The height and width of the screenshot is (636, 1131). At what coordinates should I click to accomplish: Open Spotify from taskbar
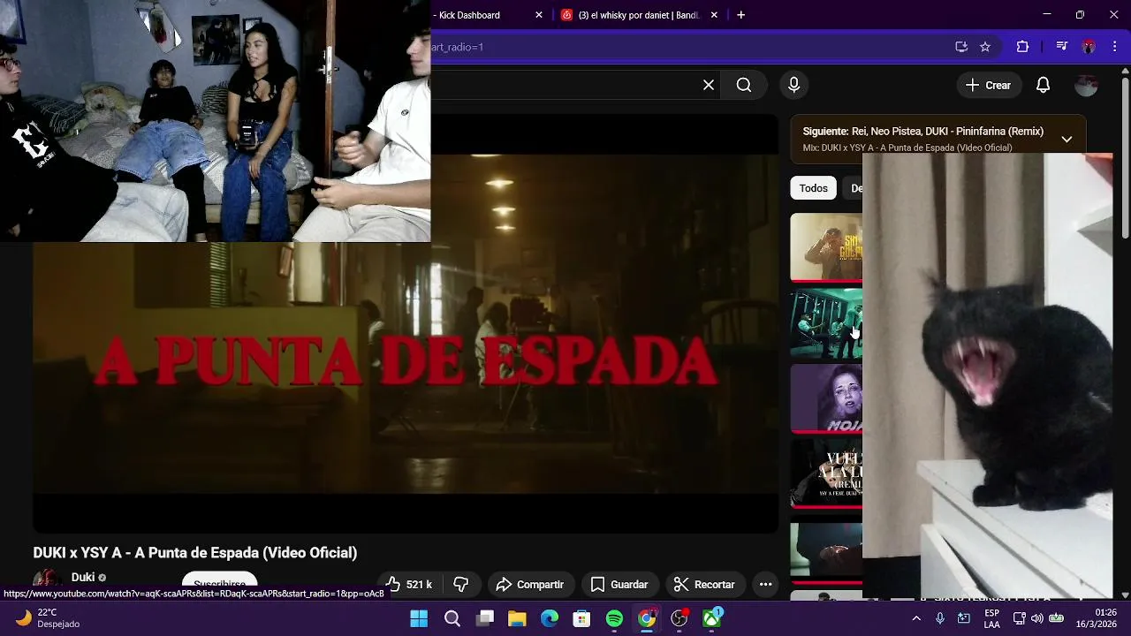tap(614, 618)
